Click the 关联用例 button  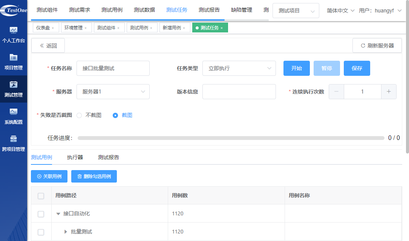coord(49,176)
